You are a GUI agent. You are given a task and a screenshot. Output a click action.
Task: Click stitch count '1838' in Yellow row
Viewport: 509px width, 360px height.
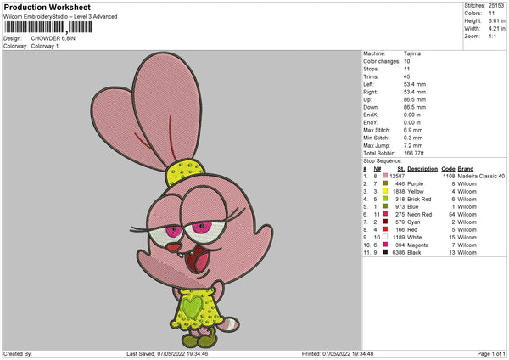tap(399, 191)
